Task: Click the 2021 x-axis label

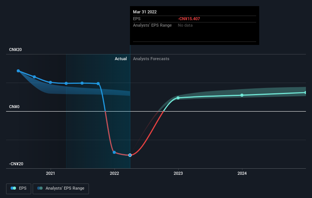Action: (x=50, y=173)
